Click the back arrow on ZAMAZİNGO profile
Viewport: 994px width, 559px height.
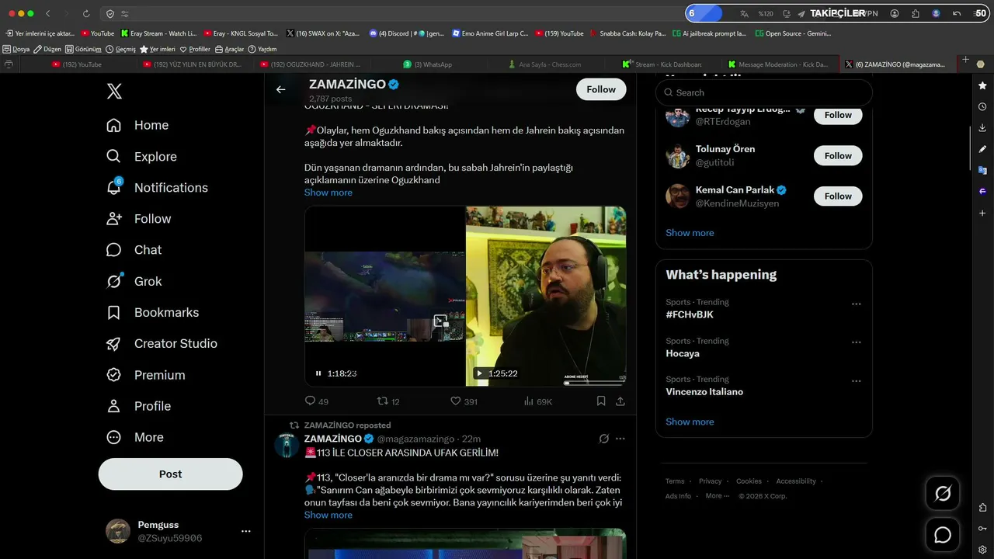[x=280, y=89]
